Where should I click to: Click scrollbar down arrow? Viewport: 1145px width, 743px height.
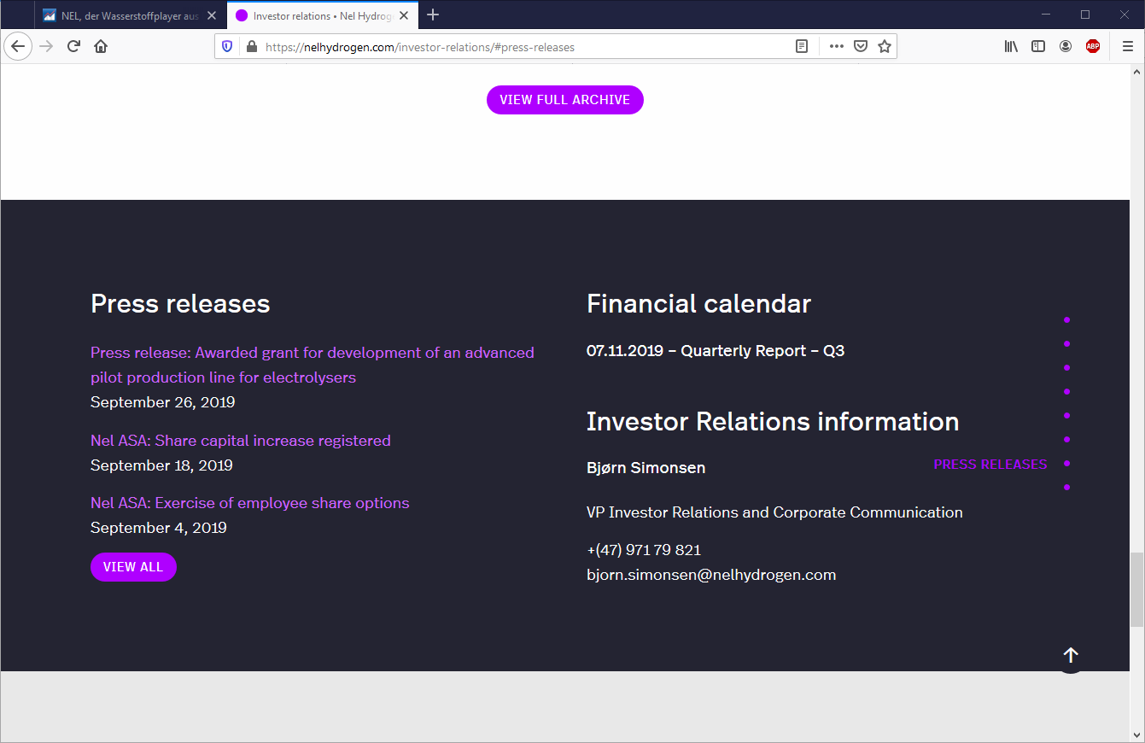1136,734
